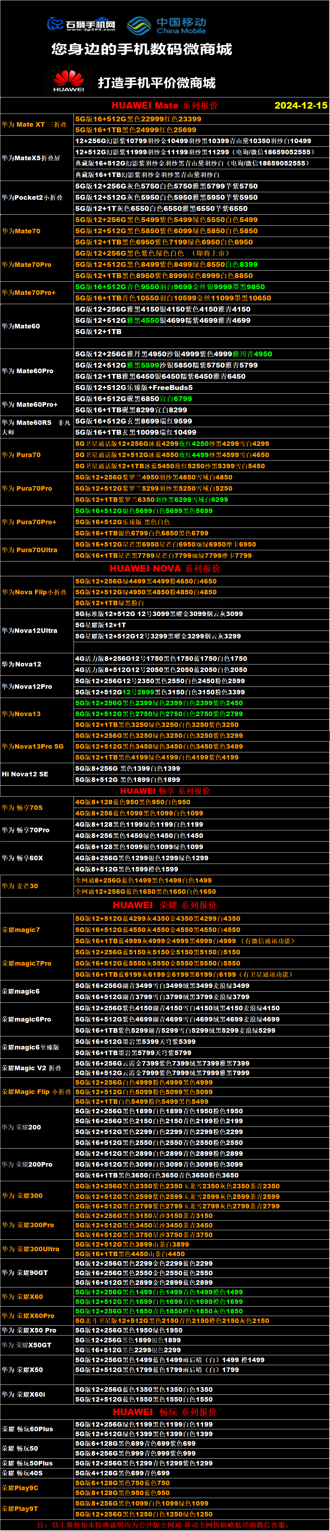Select the 华为 荣耀X60i model cell
330x1531 pixels.
[37, 1394]
